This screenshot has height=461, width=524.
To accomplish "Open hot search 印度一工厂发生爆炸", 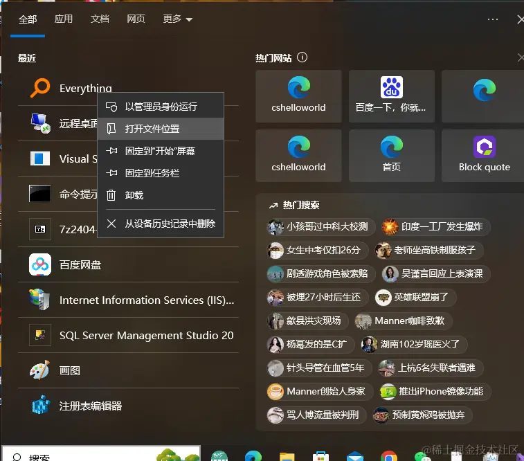I will pos(436,227).
